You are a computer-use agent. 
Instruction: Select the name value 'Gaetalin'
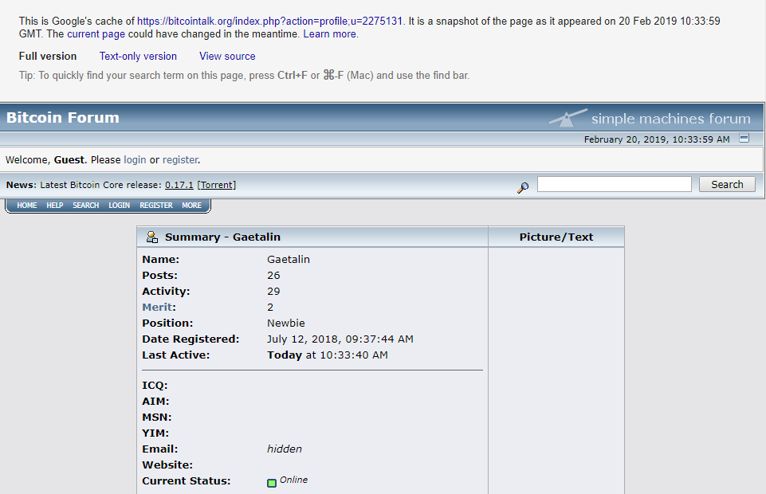click(289, 259)
